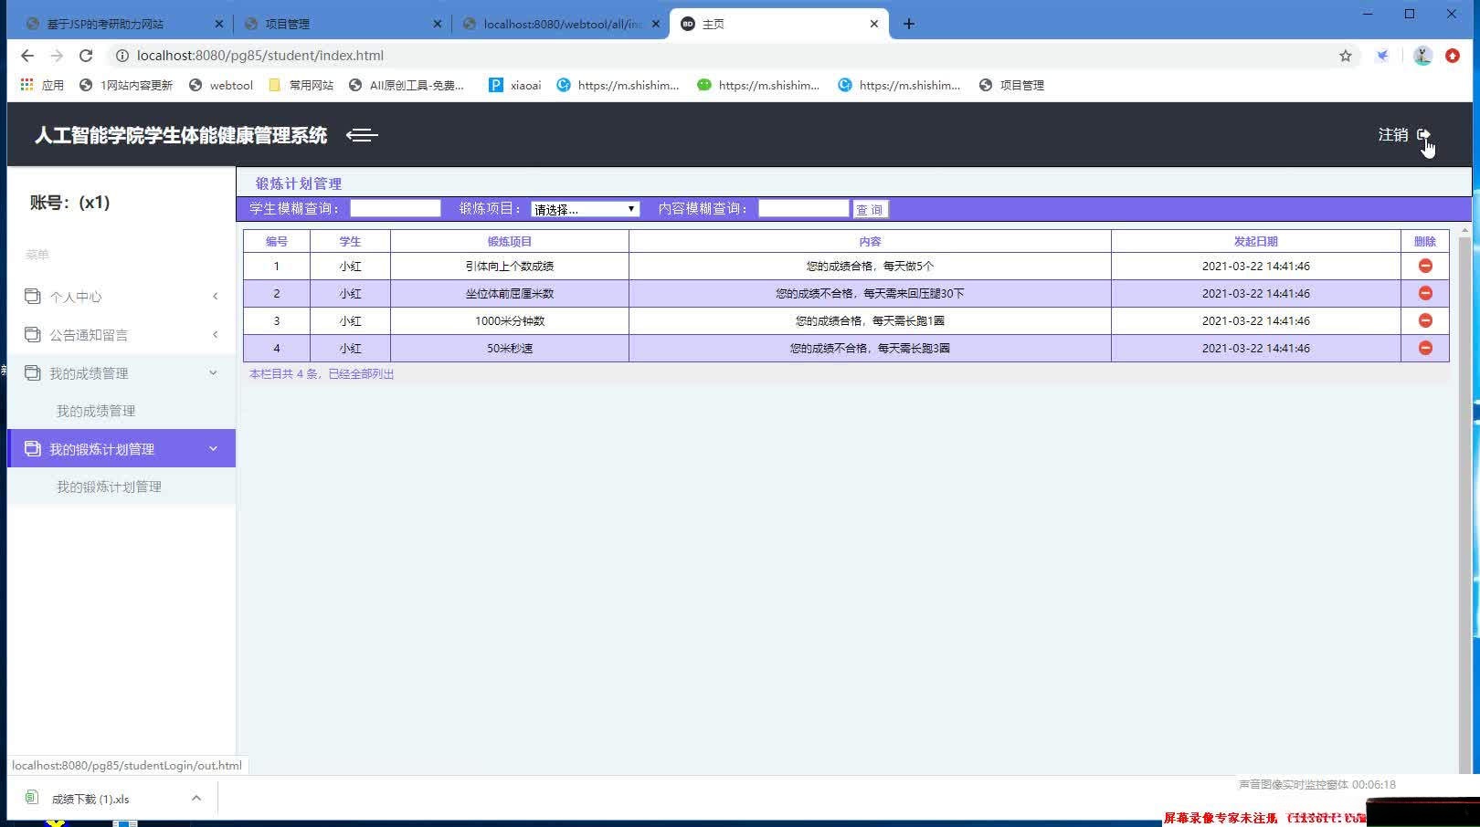Open 我的锻炼计划管理 submenu item
This screenshot has height=827, width=1480.
[109, 487]
